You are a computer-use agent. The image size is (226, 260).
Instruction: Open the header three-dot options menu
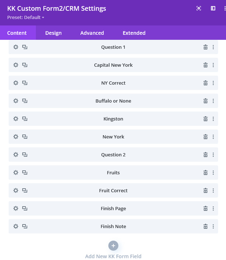point(225,8)
